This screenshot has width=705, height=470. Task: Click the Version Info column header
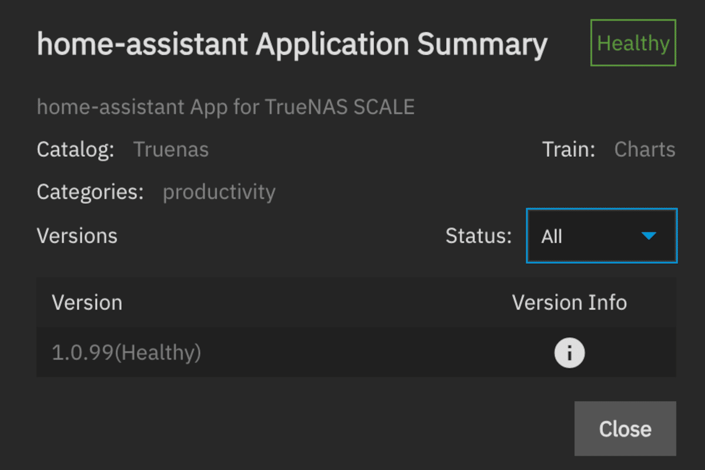[569, 303]
